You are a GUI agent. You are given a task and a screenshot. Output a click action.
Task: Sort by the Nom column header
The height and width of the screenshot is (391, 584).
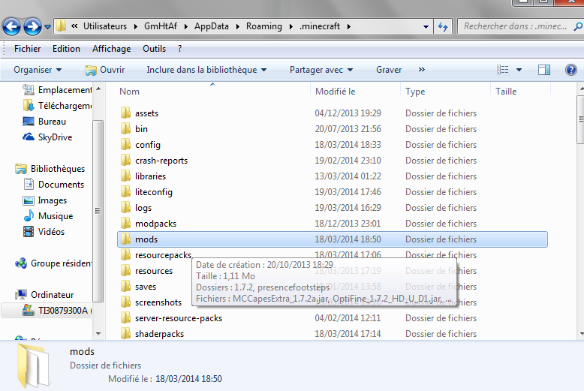click(130, 92)
